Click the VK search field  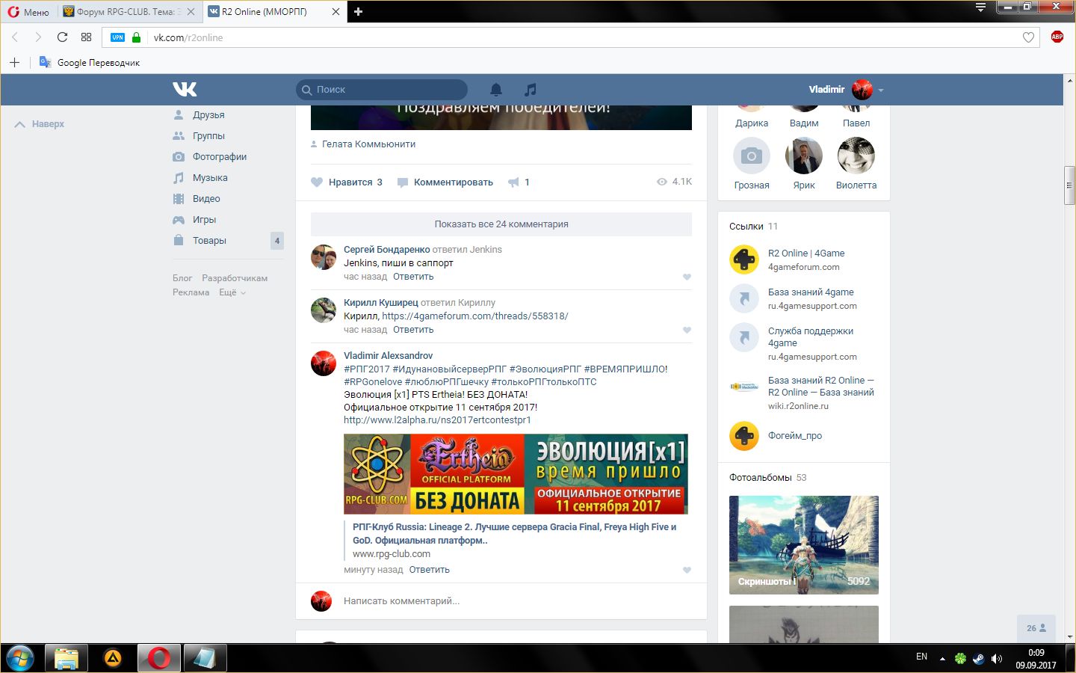(382, 90)
